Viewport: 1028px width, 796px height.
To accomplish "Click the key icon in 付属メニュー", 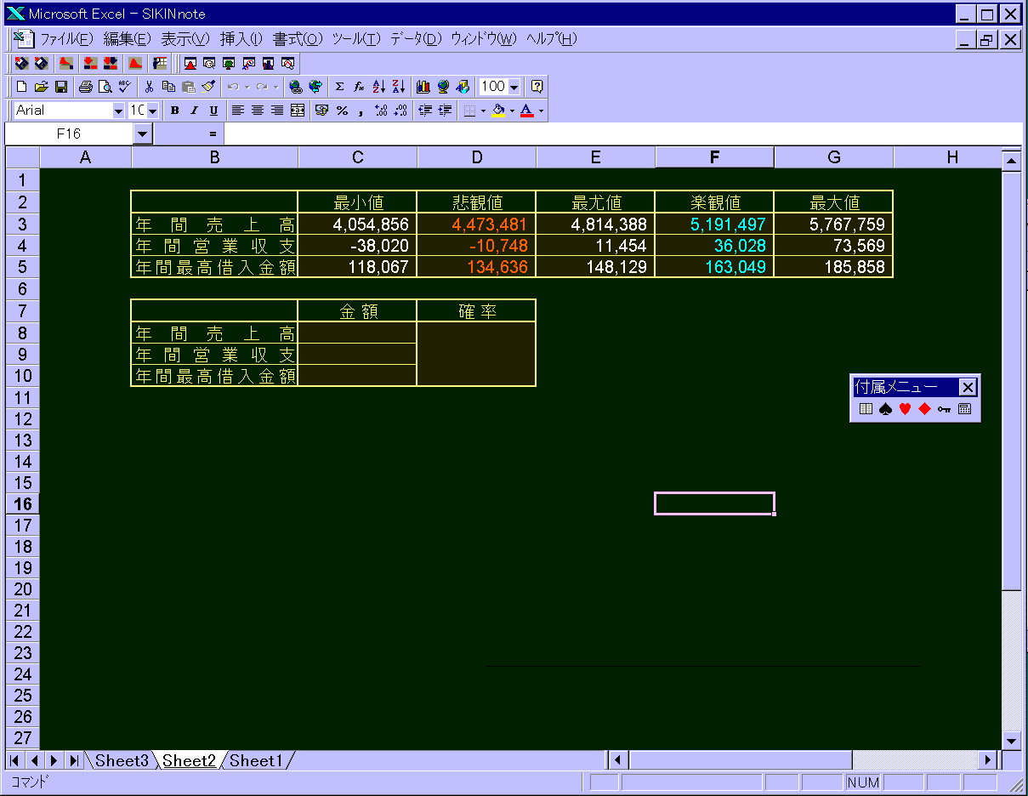I will pos(944,409).
